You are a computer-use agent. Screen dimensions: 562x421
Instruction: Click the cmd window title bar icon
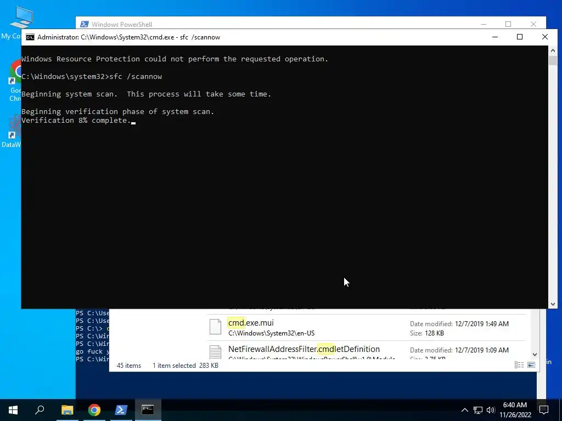pos(30,37)
